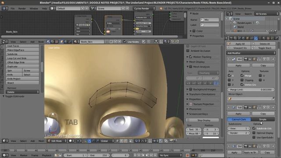Toggle the Mesh Analysis checkbox
This screenshot has width=281, height=158.
tap(191, 67)
